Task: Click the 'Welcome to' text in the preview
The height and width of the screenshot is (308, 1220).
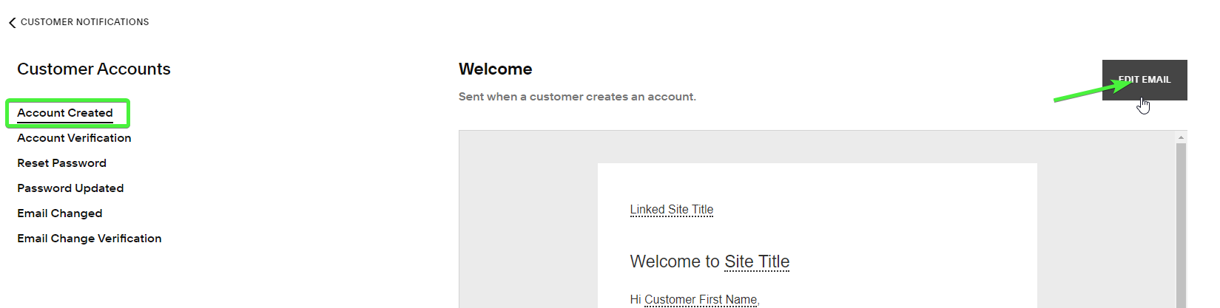Action: point(674,261)
